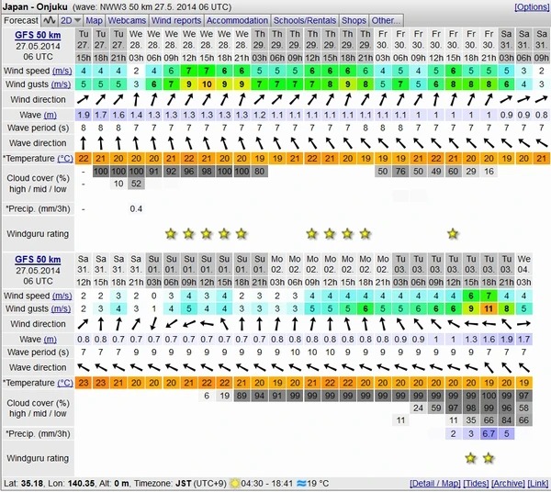Click the wind direction arrow for We 04 03h
Viewport: 551px width, 492px height.
tap(523, 324)
